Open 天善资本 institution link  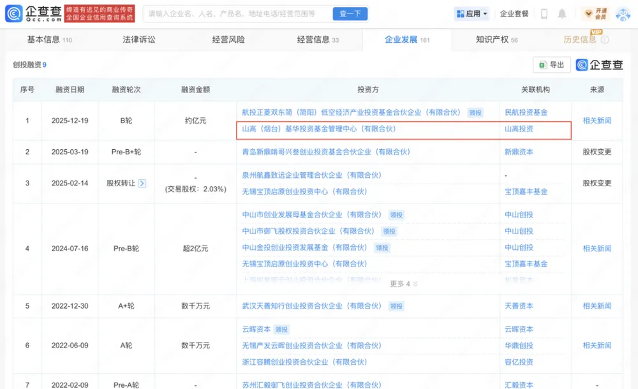pyautogui.click(x=519, y=306)
